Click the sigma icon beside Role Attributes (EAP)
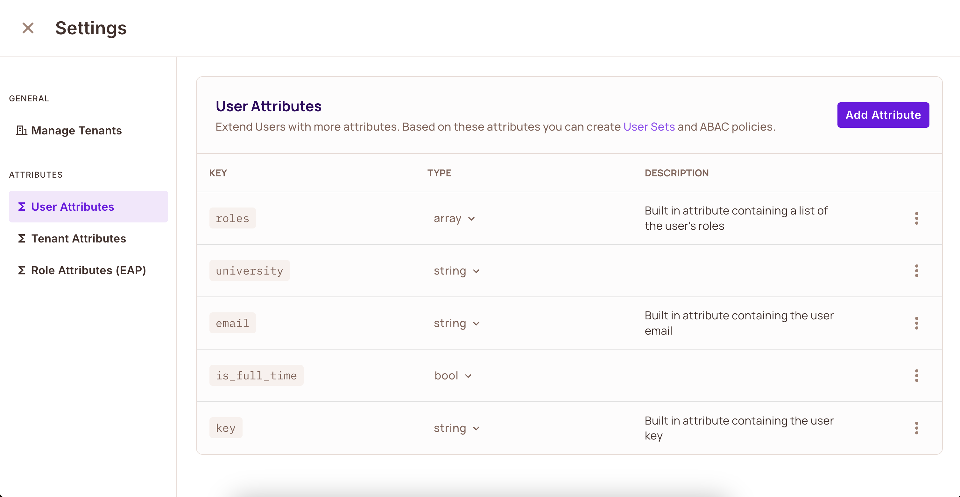This screenshot has width=960, height=497. click(x=22, y=270)
